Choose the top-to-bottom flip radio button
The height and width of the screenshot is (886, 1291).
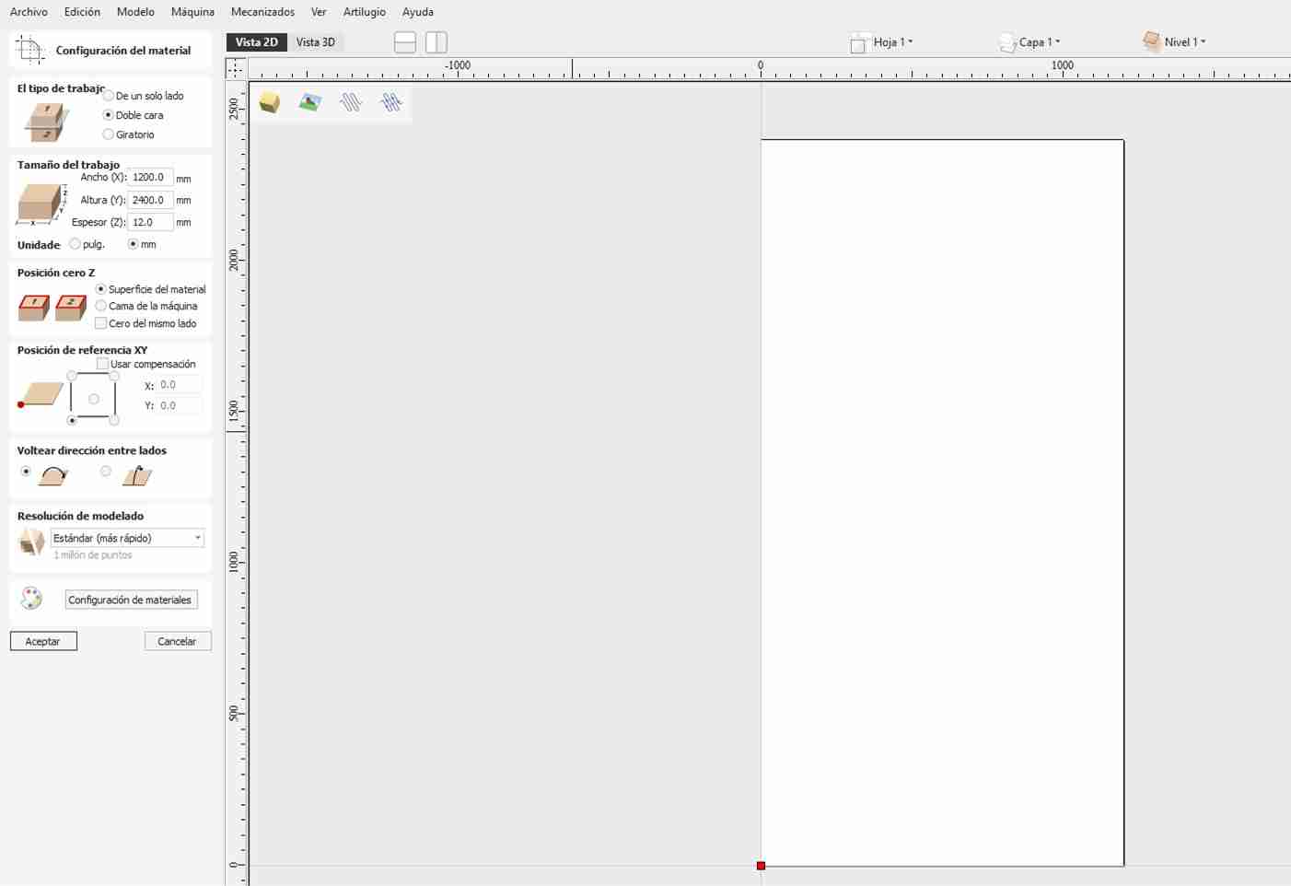pos(106,472)
